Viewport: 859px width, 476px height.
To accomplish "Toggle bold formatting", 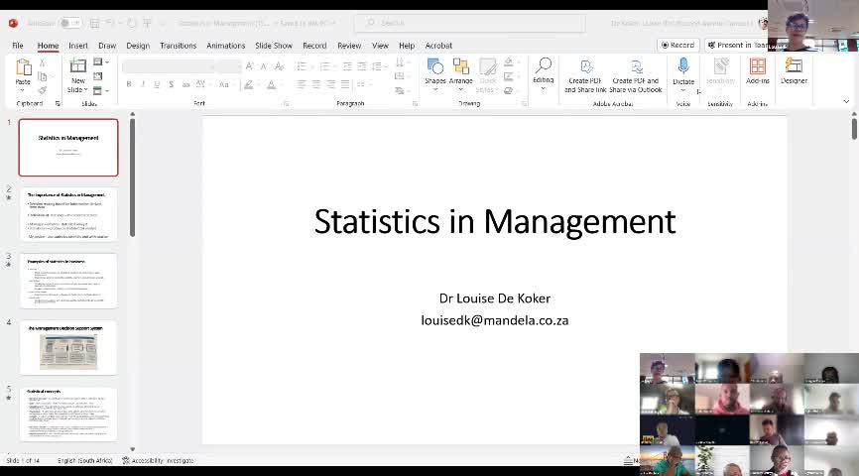I will coord(129,84).
